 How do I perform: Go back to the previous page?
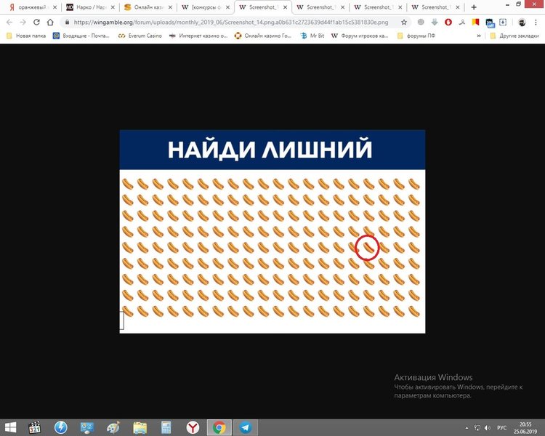pos(9,23)
